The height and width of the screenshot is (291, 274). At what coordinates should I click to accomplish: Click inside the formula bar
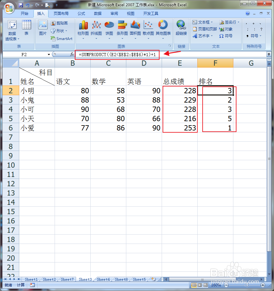click(x=124, y=54)
